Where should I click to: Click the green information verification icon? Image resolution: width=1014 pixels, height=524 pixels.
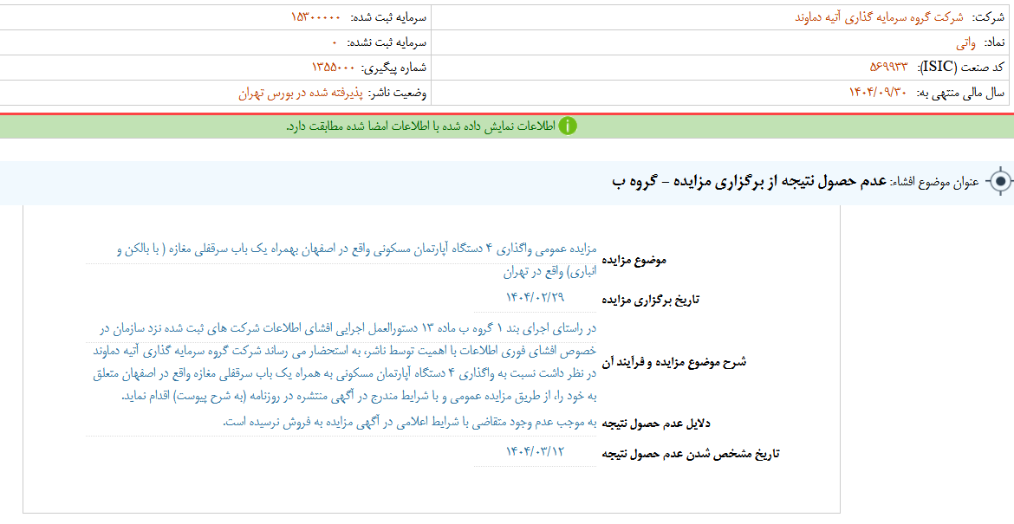point(568,126)
